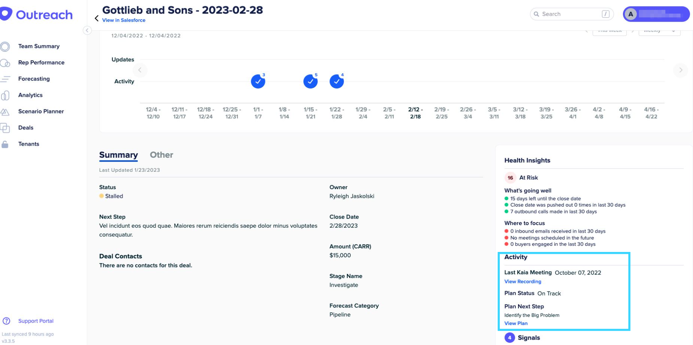
Task: Click the On Track plan status
Action: [549, 293]
